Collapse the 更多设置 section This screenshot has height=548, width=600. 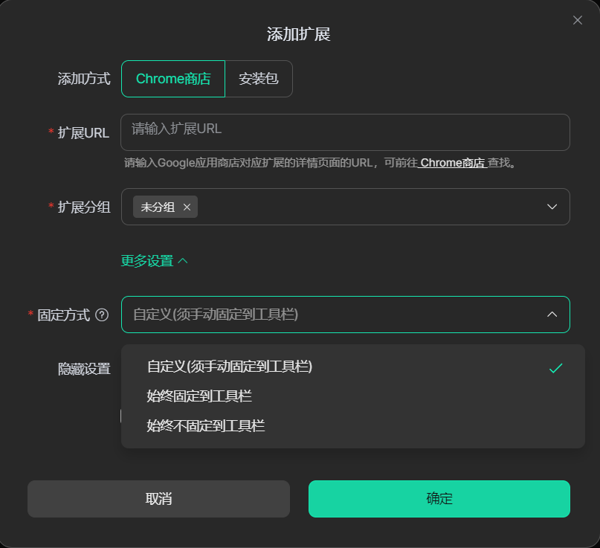point(147,261)
